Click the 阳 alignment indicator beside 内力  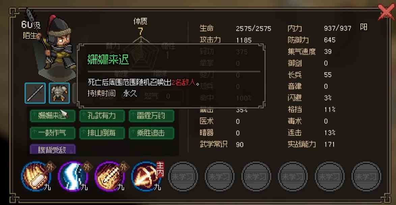point(363,27)
